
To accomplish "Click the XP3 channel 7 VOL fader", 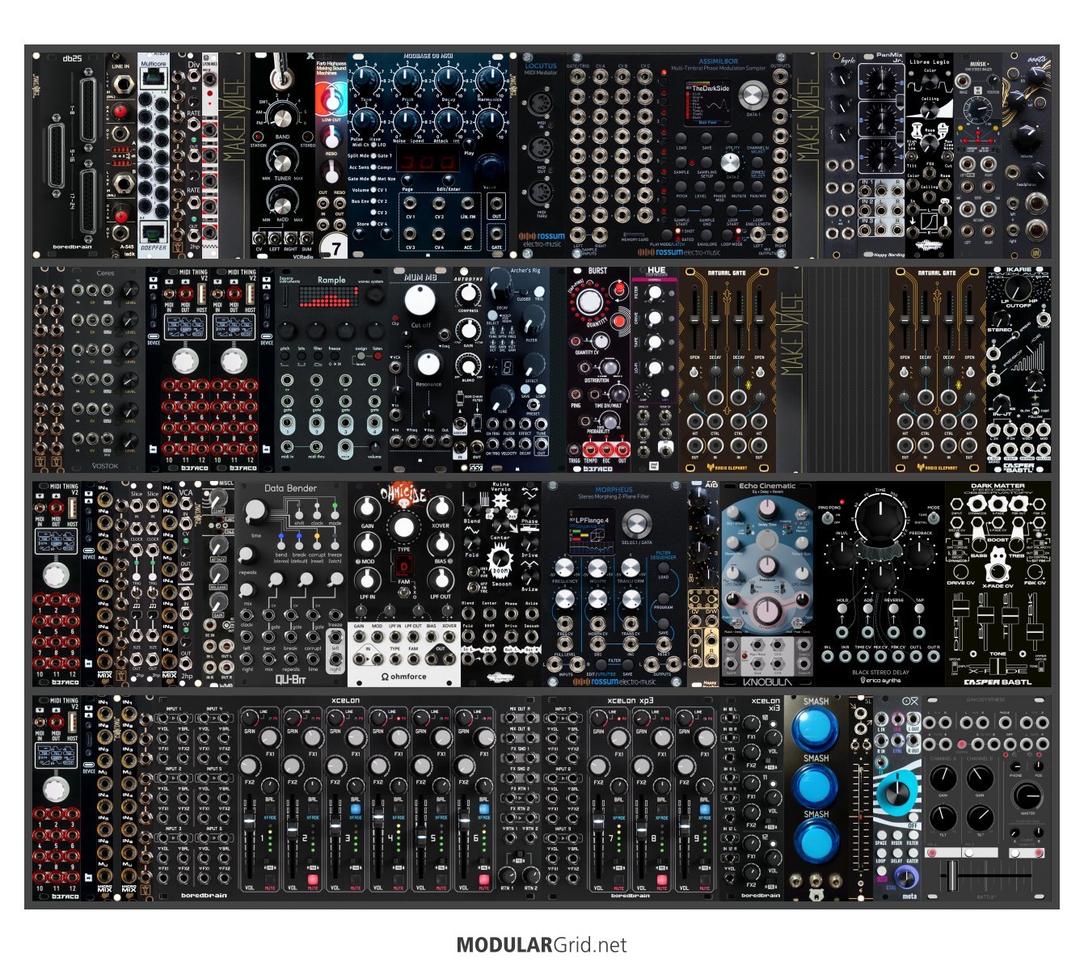I will click(599, 822).
